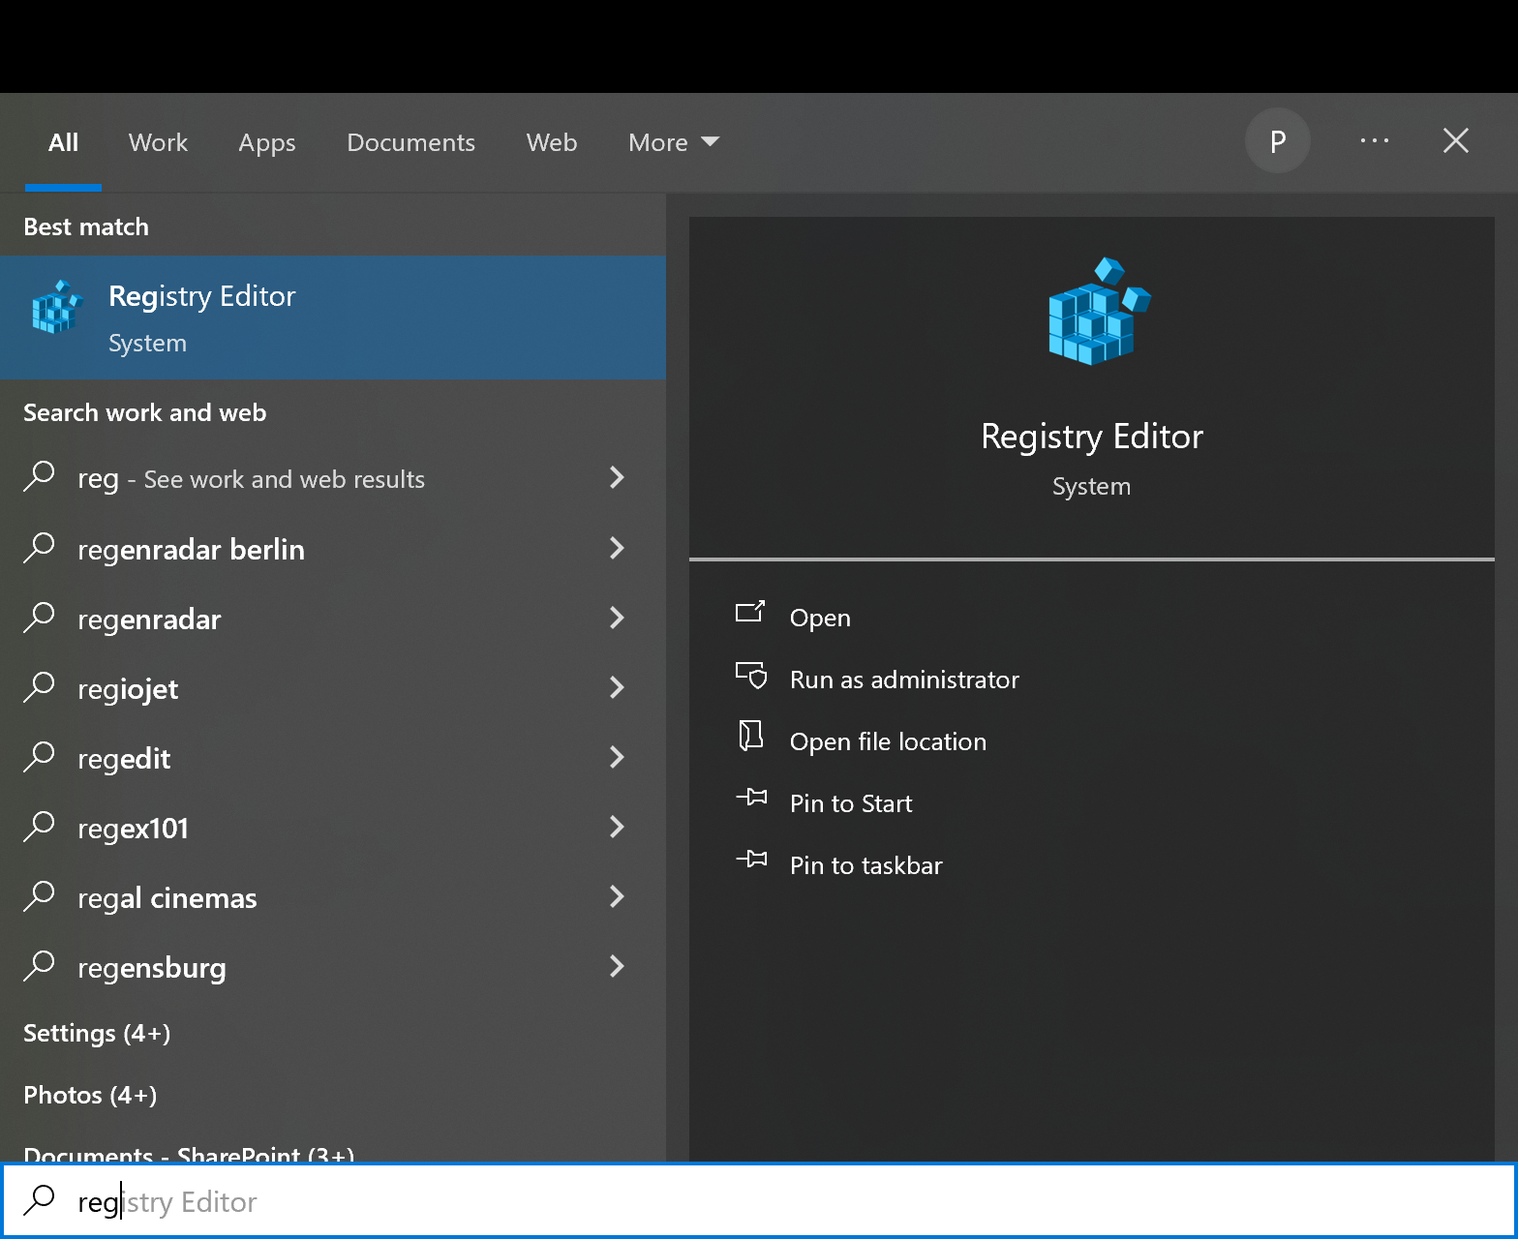Click the magnifier icon for reg web results
This screenshot has height=1239, width=1518.
point(39,476)
